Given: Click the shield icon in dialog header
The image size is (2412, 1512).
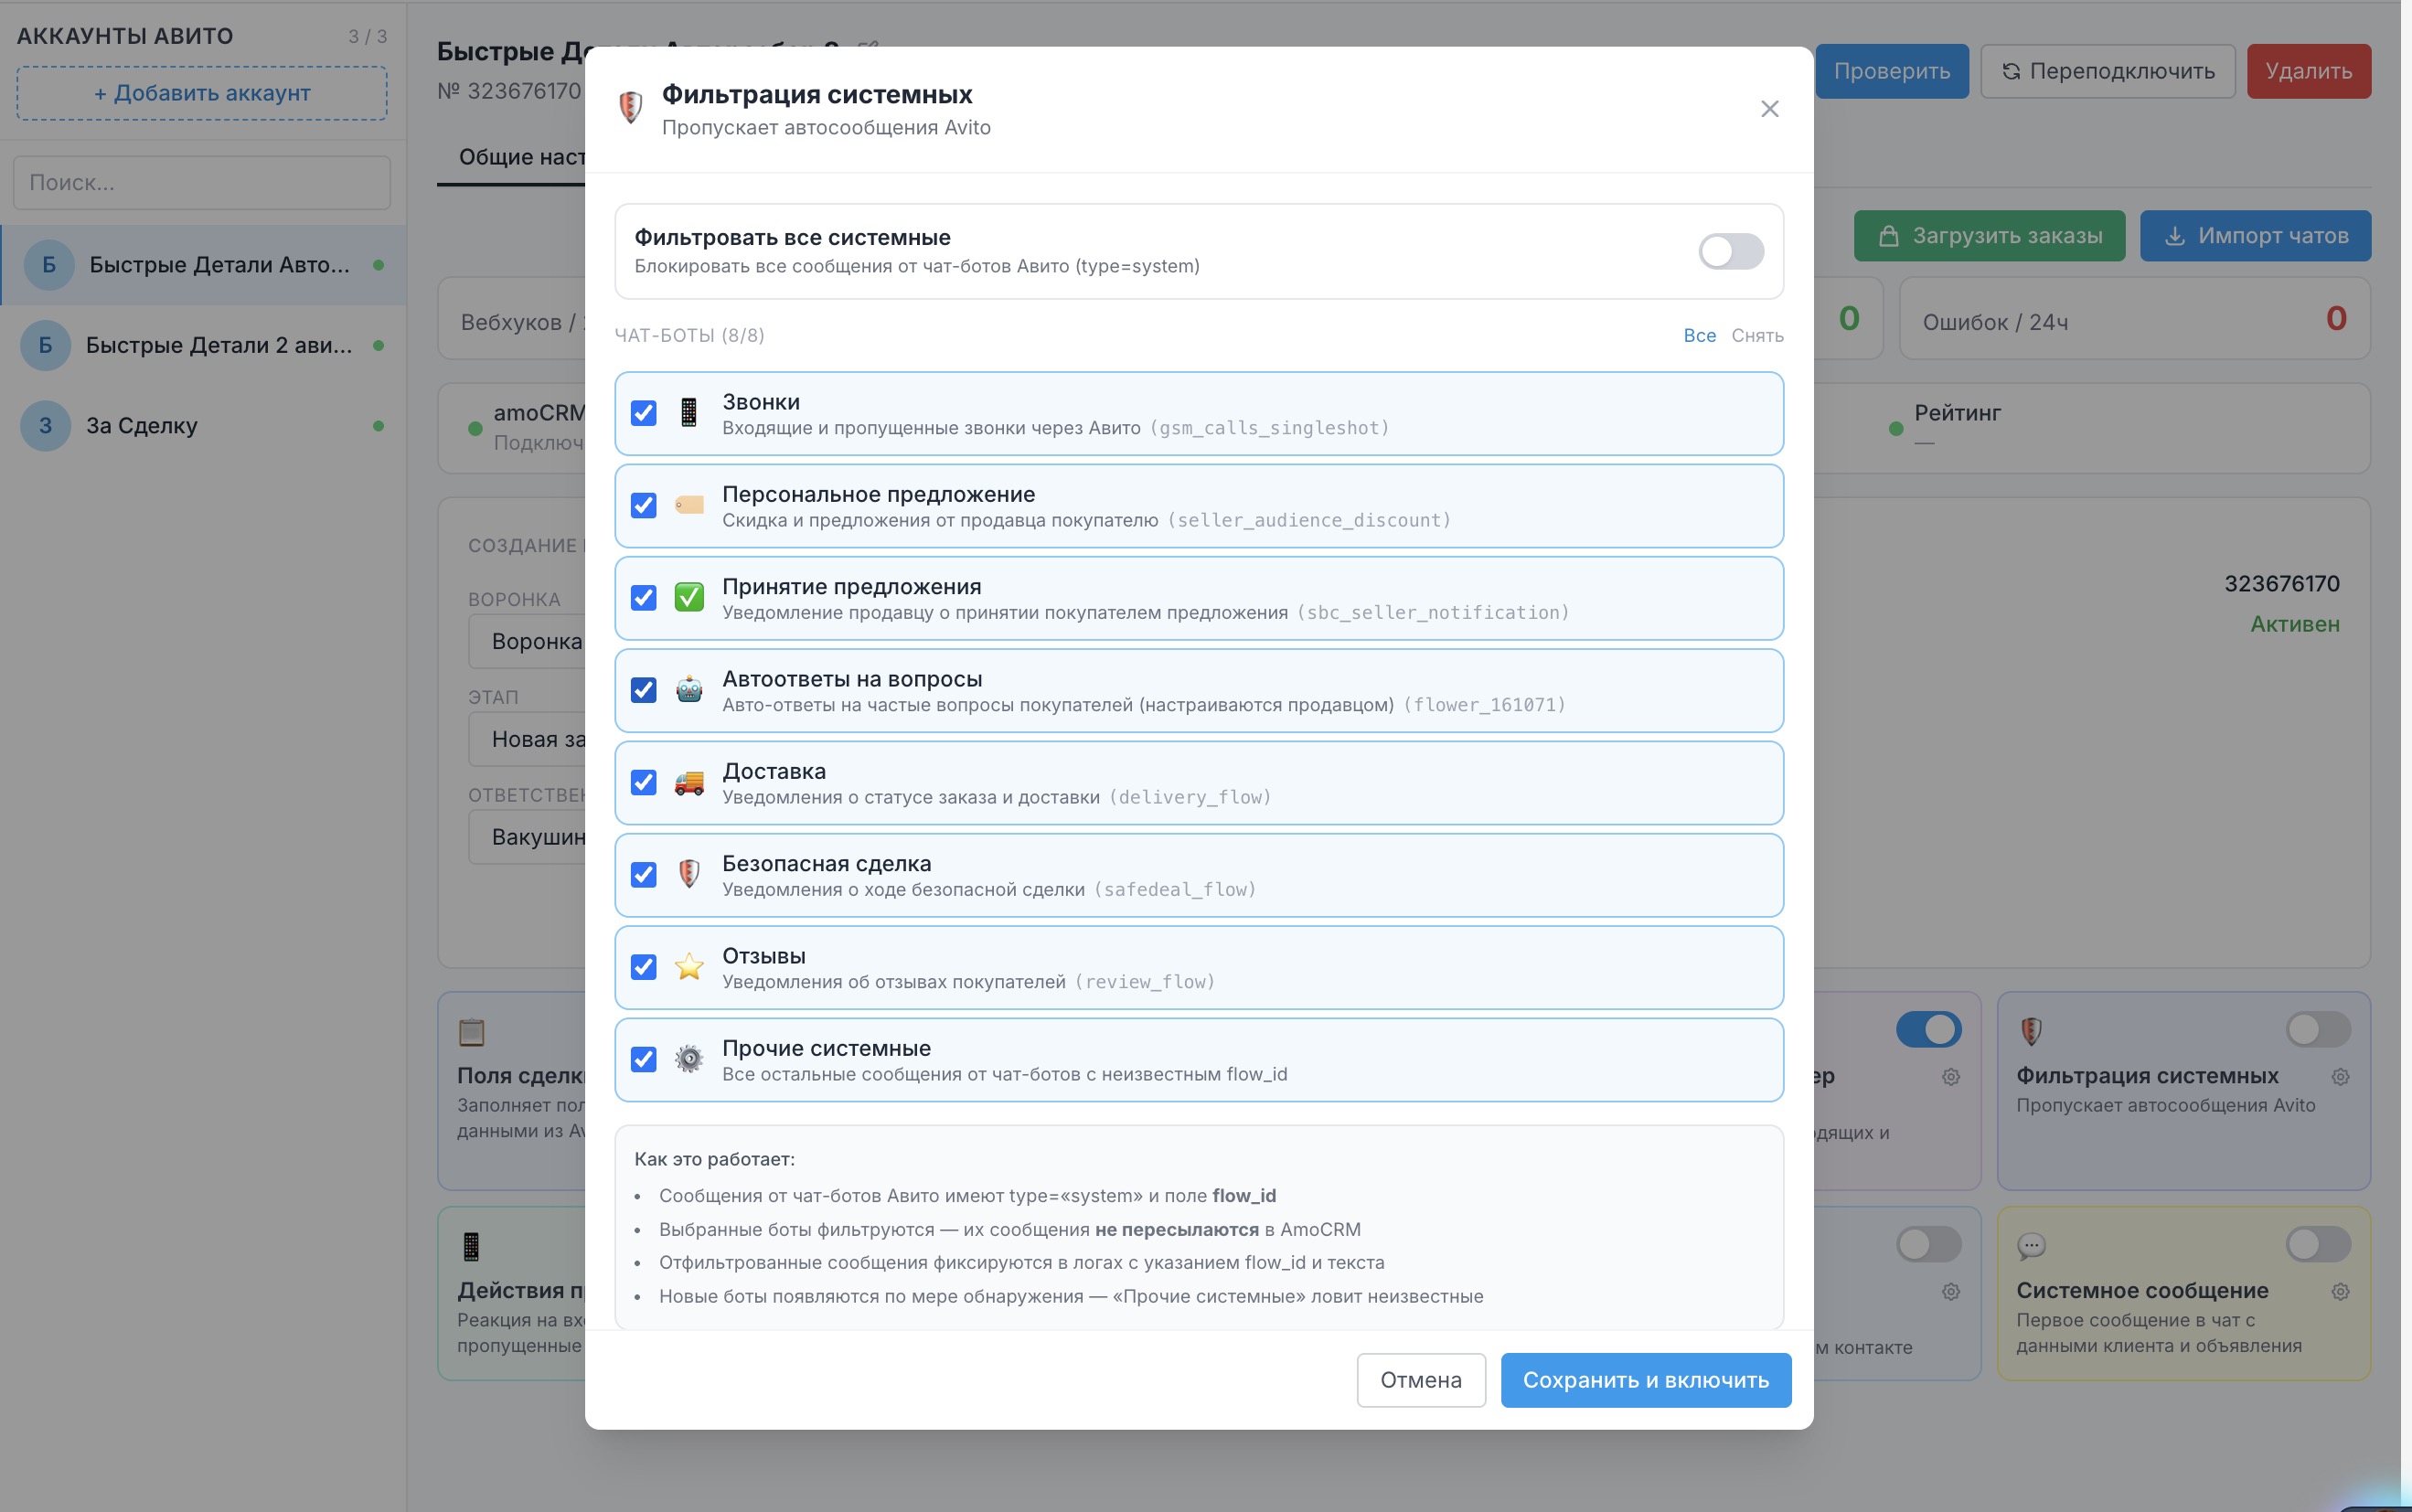Looking at the screenshot, I should 630,107.
